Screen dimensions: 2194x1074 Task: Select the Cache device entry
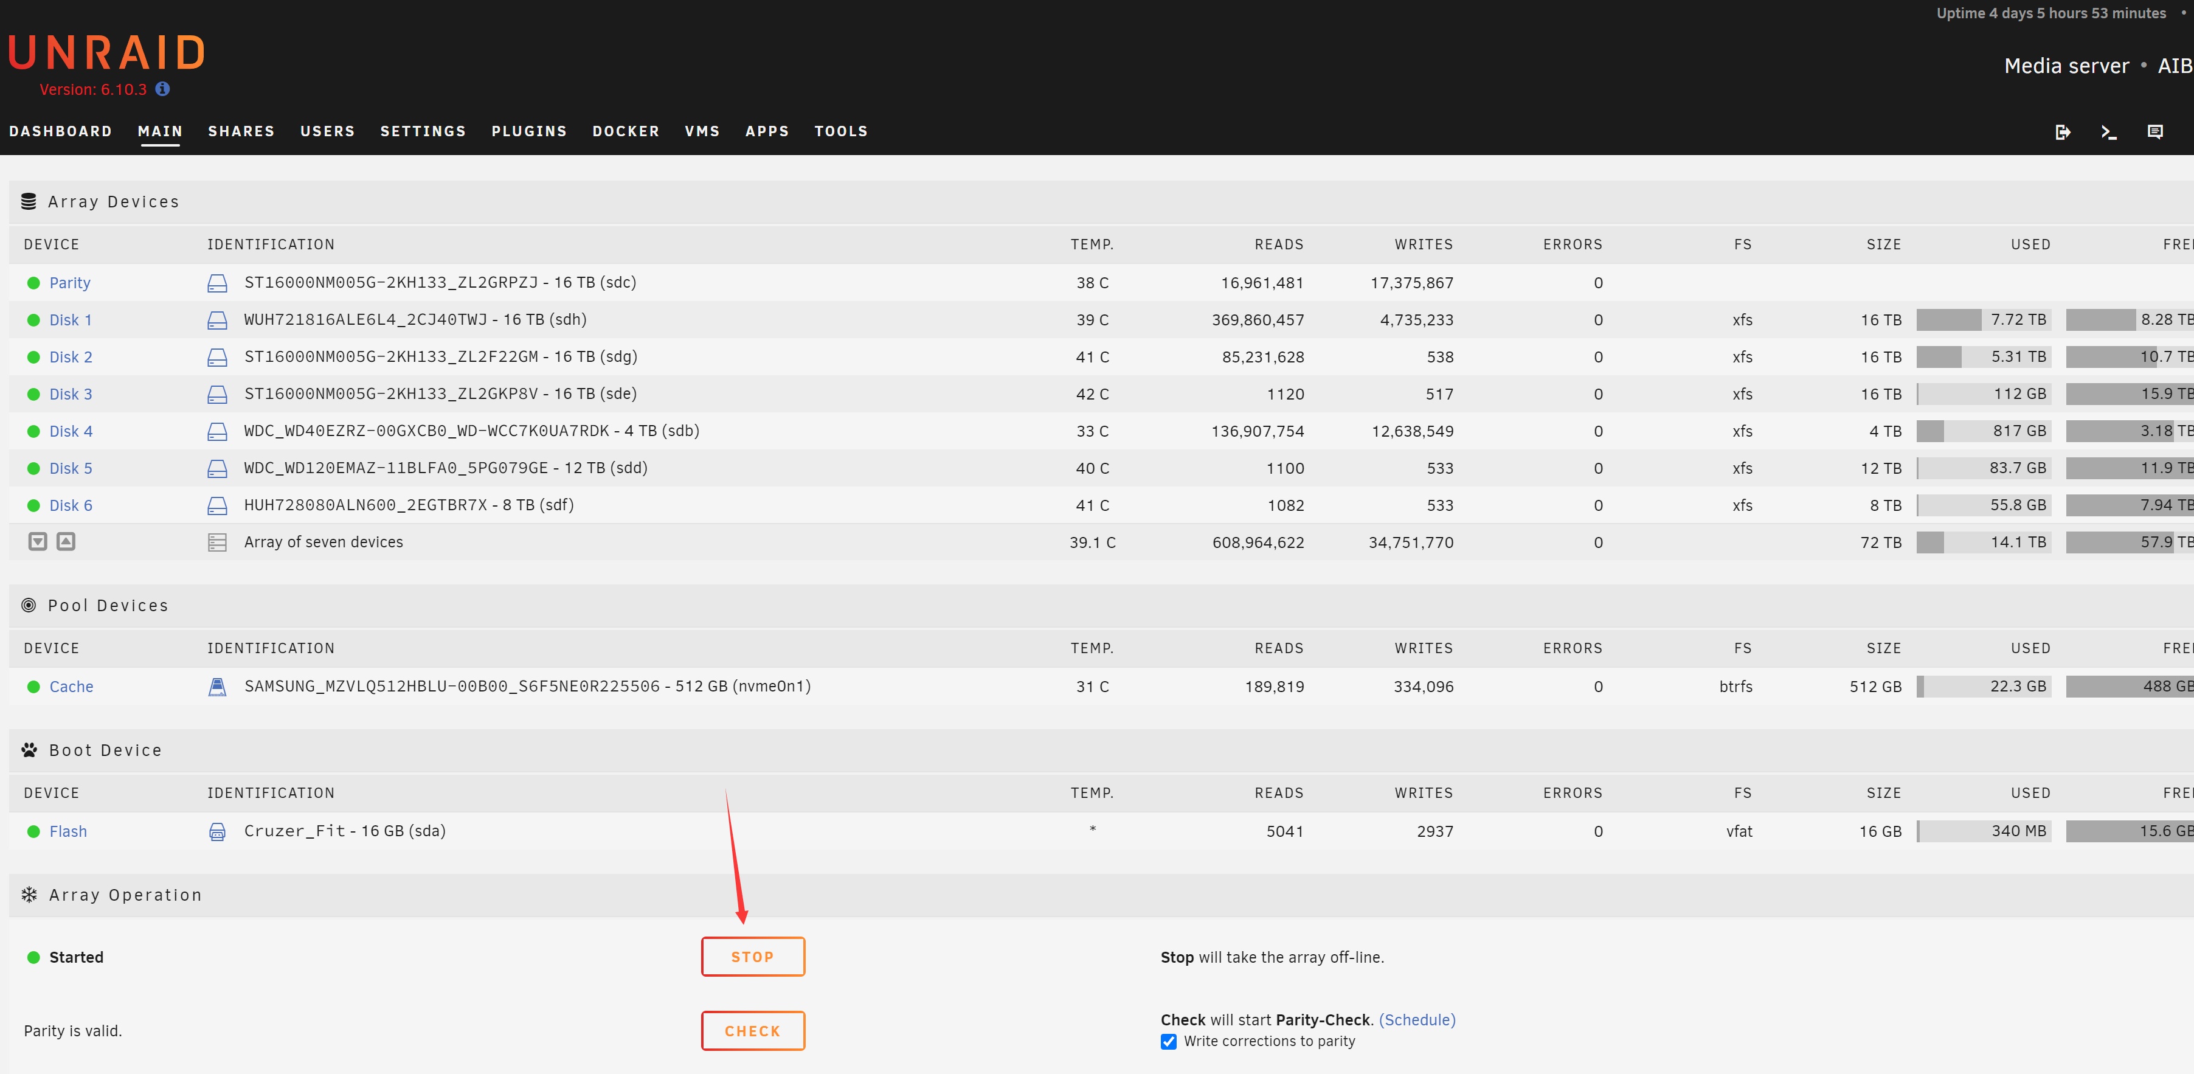[x=72, y=687]
